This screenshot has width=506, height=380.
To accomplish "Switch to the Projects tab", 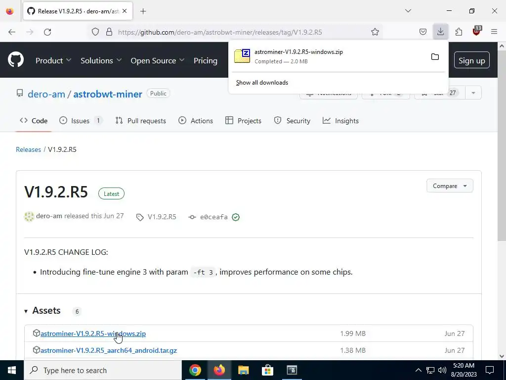I will click(243, 121).
